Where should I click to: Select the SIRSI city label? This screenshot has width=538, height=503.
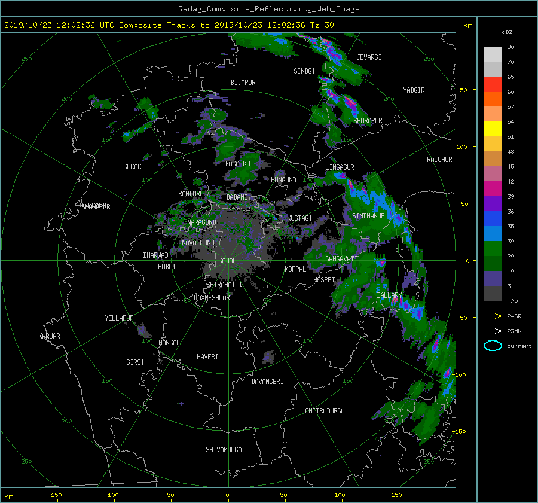click(135, 362)
